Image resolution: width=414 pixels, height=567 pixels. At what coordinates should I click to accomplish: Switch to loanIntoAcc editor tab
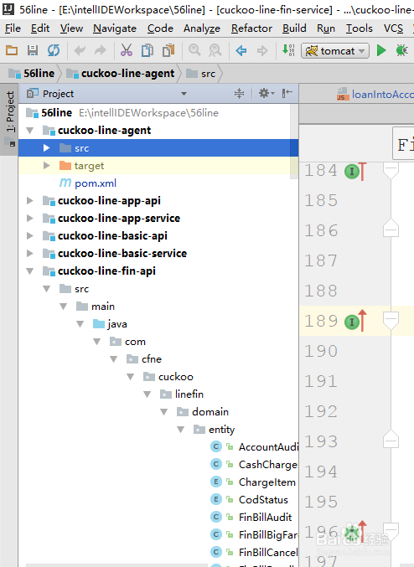pyautogui.click(x=375, y=95)
